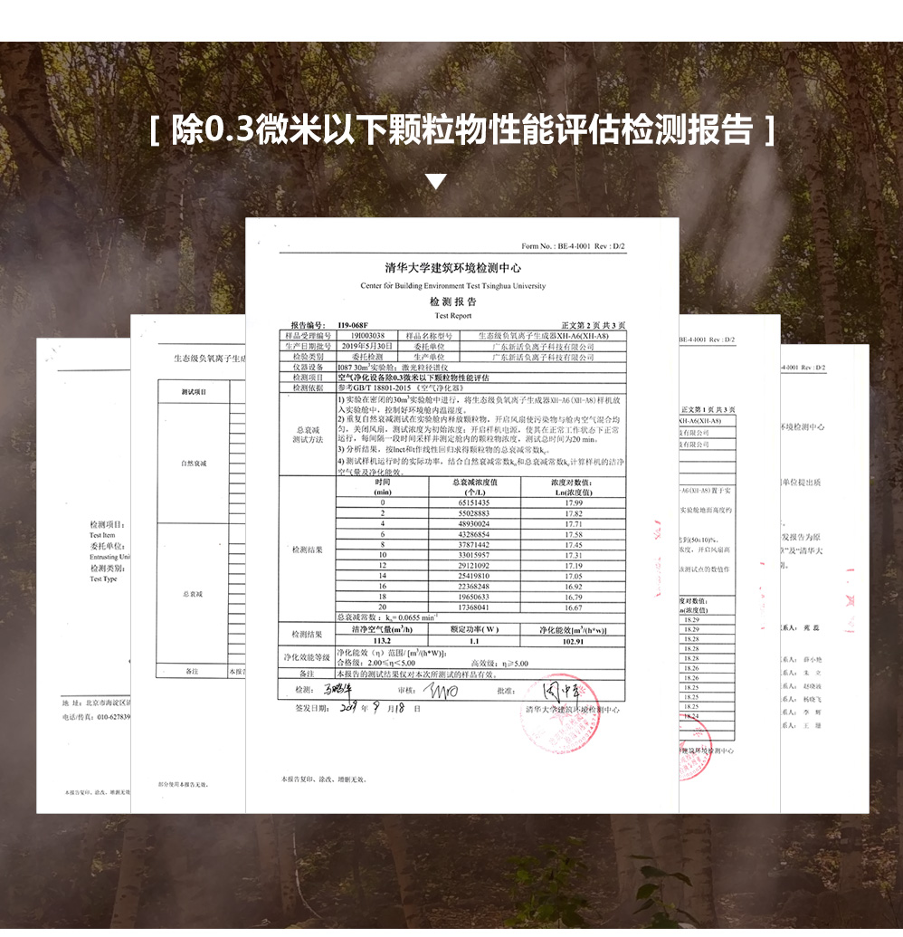
Task: Click the heading 除0.3微米以下颗粒物性能评估检测报告
Action: click(x=461, y=130)
